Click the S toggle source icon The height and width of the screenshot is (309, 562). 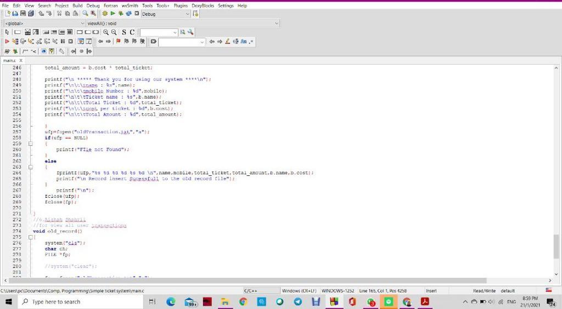click(x=124, y=32)
